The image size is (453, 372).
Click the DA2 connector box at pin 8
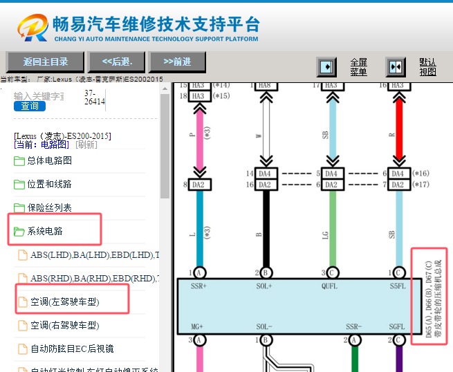coord(200,185)
